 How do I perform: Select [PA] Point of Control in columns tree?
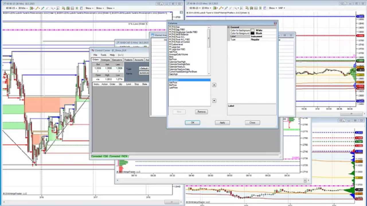[x=181, y=42]
